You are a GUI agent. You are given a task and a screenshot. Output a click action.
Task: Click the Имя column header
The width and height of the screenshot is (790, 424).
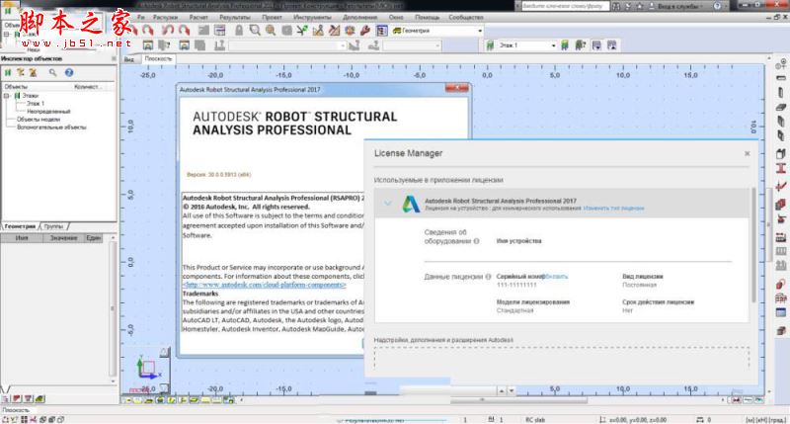[22, 238]
